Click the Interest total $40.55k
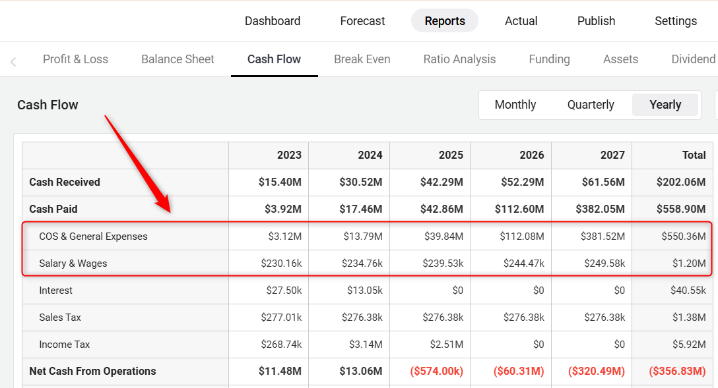718x388 pixels. click(688, 291)
